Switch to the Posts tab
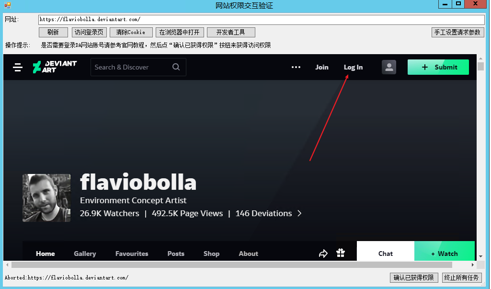The width and height of the screenshot is (491, 289). [176, 254]
